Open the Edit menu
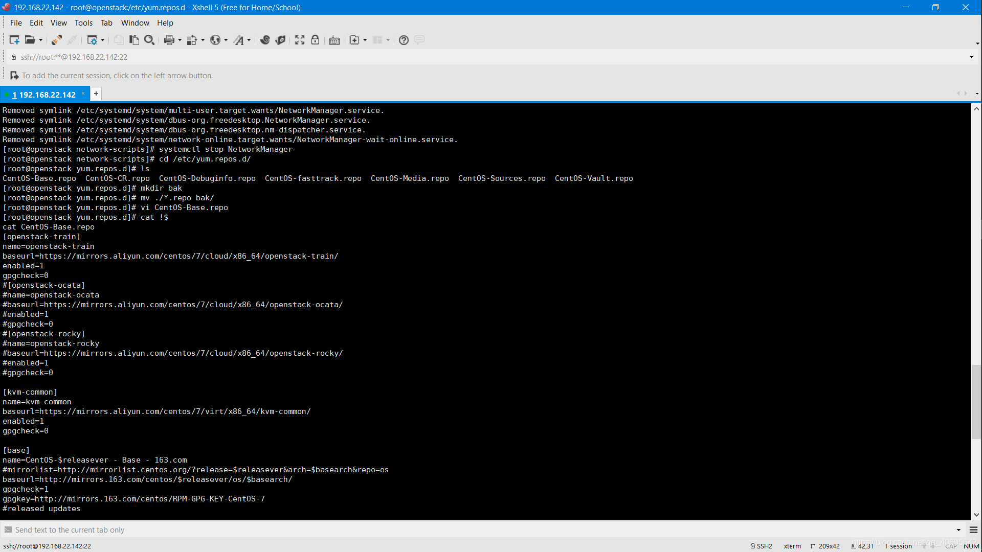982x552 pixels. click(36, 23)
